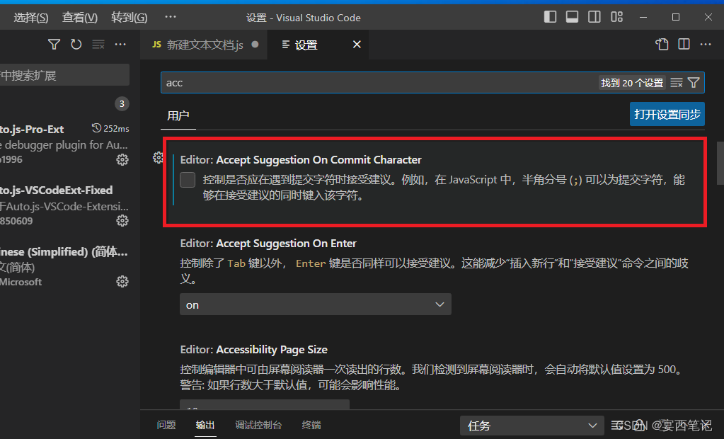Click the settings editor vertical scrollbar
The width and height of the screenshot is (724, 439).
point(720,163)
